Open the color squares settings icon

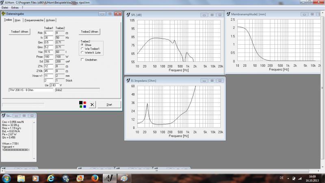point(82,105)
